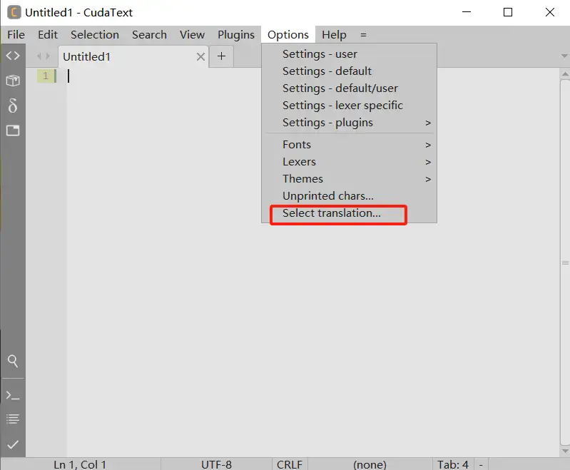
Task: Open the Tabs list sidebar panel icon
Action: tap(13, 130)
